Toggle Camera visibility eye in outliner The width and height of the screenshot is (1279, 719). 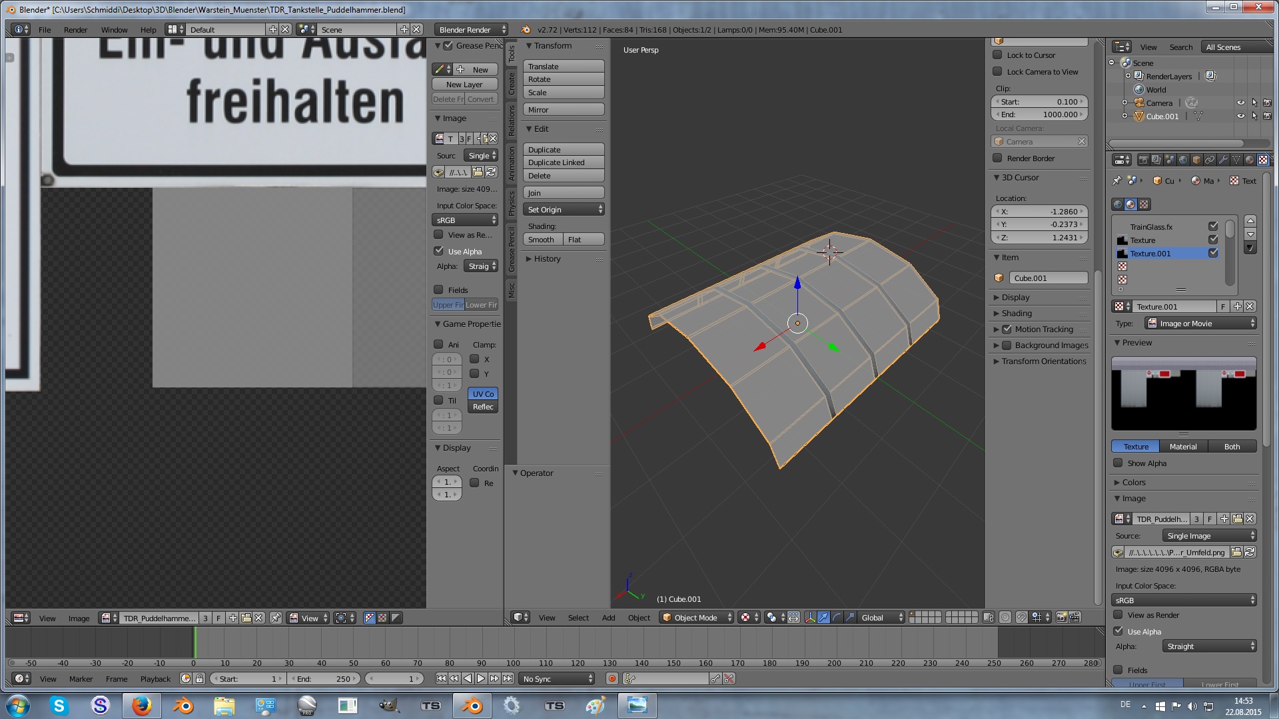click(x=1240, y=103)
